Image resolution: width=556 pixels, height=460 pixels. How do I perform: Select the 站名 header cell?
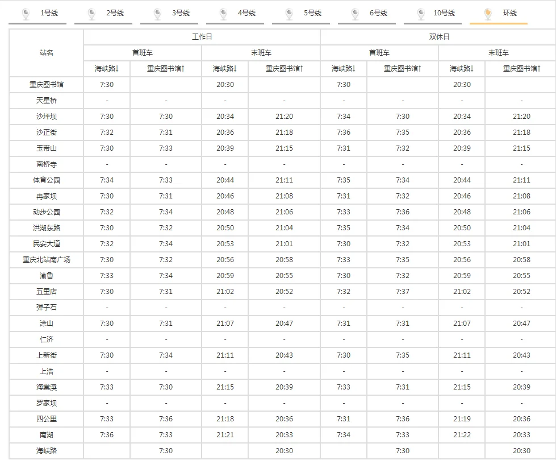[x=47, y=53]
